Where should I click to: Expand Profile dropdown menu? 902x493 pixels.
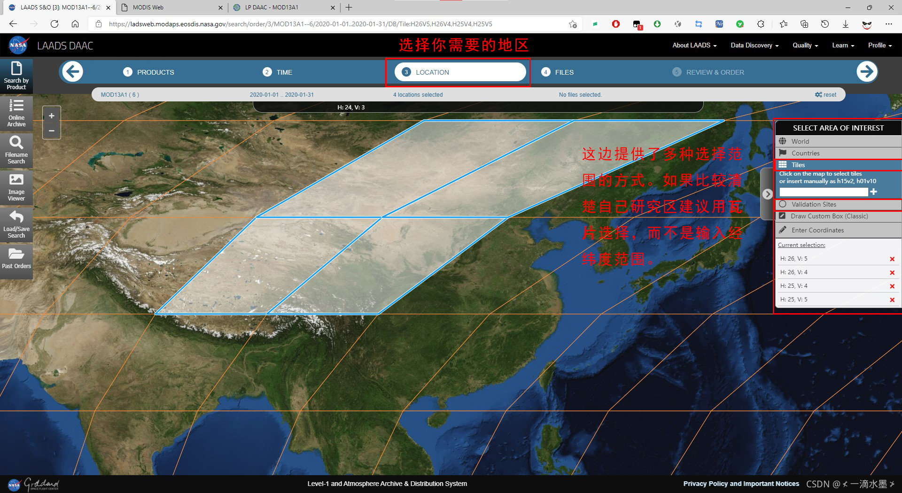click(x=880, y=45)
